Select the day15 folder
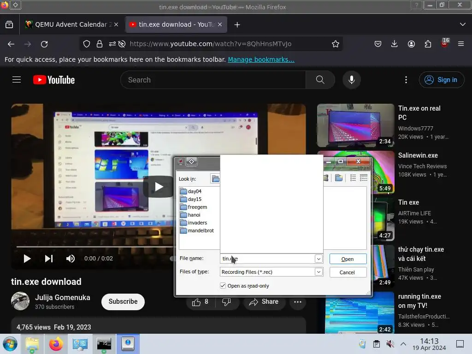Image resolution: width=472 pixels, height=354 pixels. click(x=191, y=199)
